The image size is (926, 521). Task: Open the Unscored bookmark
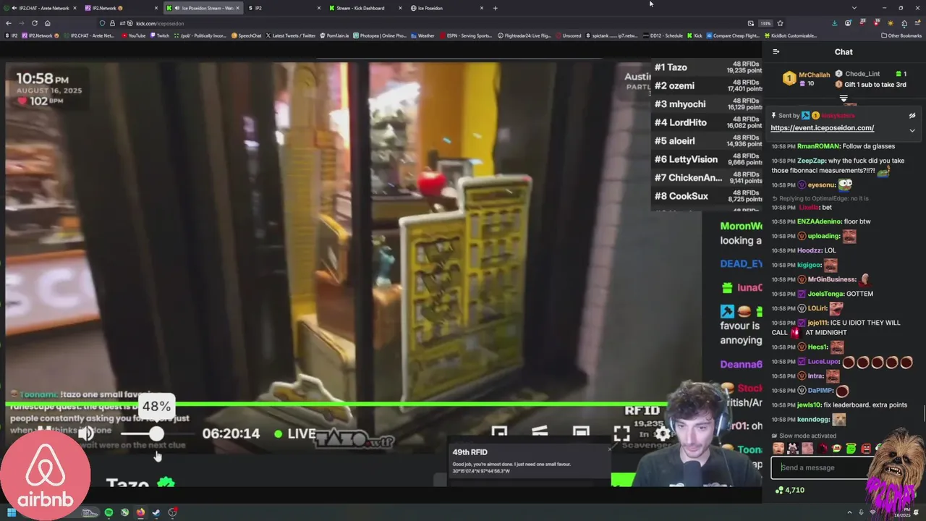click(x=569, y=35)
